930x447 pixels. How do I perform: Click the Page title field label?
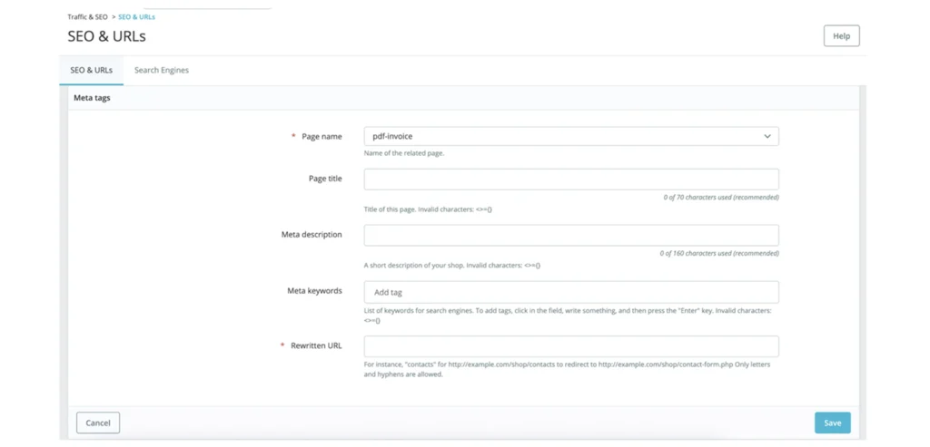325,179
